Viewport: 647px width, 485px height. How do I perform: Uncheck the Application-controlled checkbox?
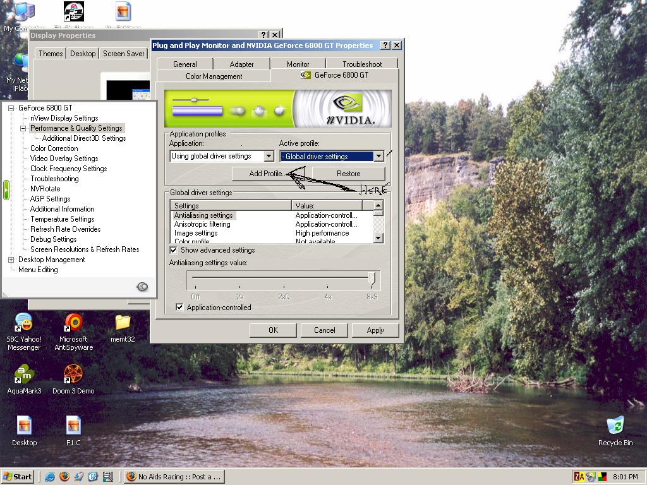180,308
